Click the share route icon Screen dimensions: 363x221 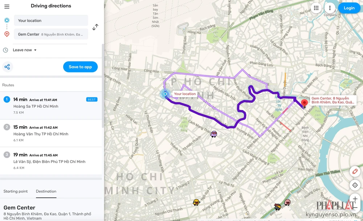point(7,67)
